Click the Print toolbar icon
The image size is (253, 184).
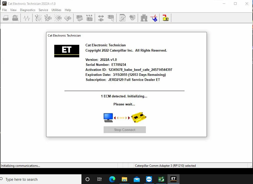[6, 18]
